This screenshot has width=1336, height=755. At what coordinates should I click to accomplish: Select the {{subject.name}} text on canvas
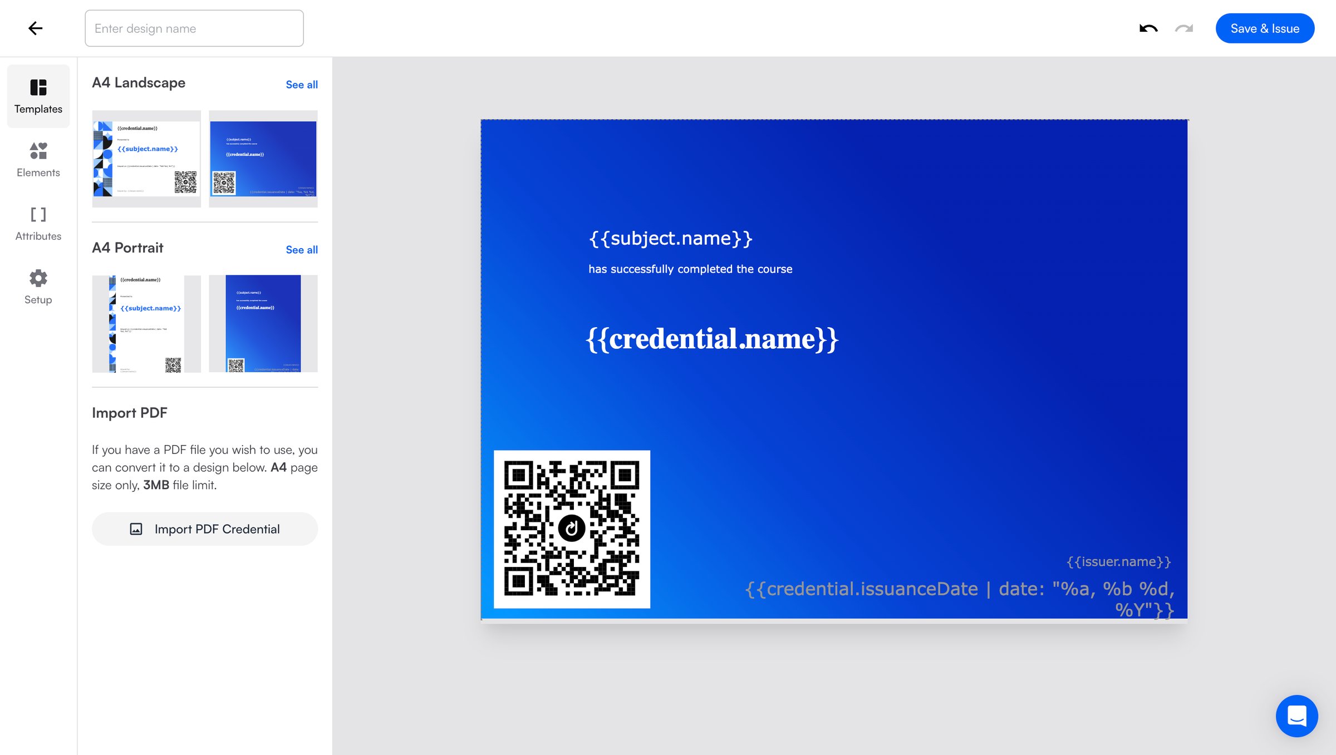(x=671, y=238)
